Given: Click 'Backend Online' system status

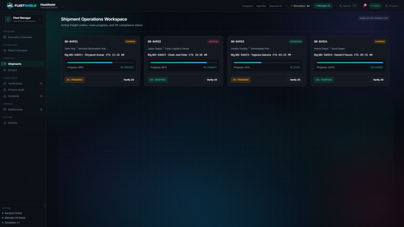Looking at the screenshot, I should (x=13, y=213).
